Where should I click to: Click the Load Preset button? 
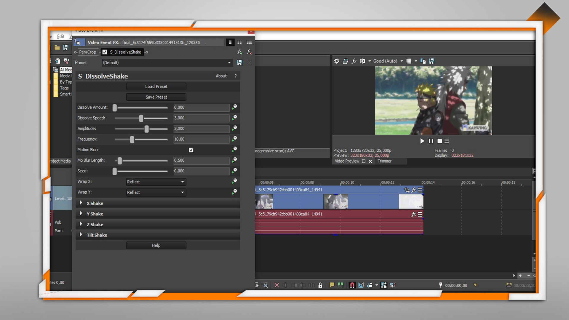click(156, 87)
